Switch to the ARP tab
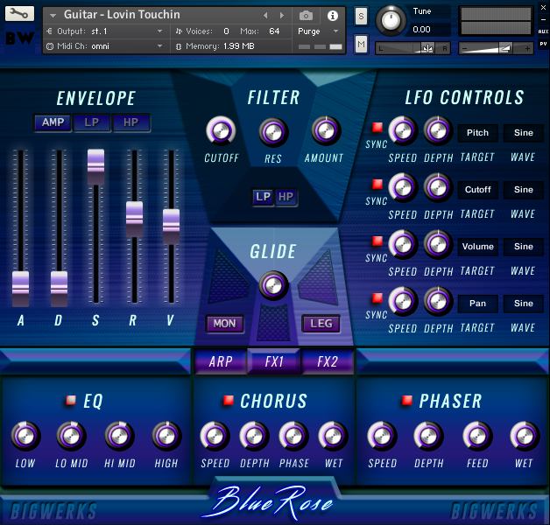This screenshot has width=550, height=525. click(221, 361)
